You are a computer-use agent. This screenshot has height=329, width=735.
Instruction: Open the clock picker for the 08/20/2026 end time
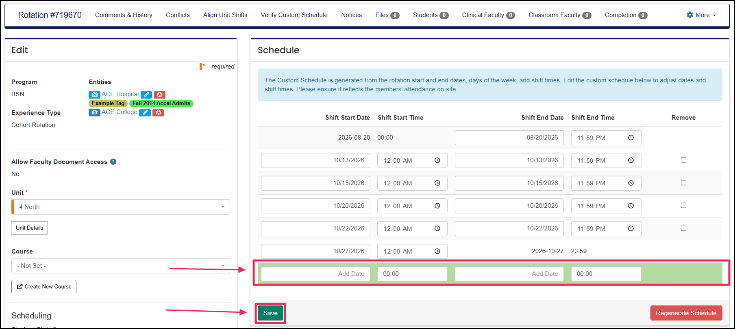(x=631, y=138)
